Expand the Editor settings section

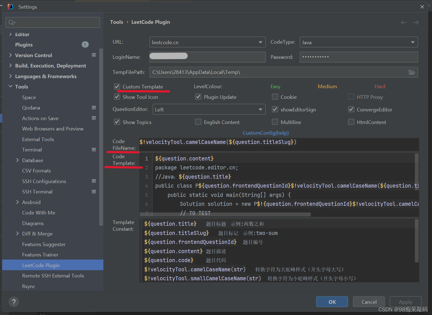[10, 34]
